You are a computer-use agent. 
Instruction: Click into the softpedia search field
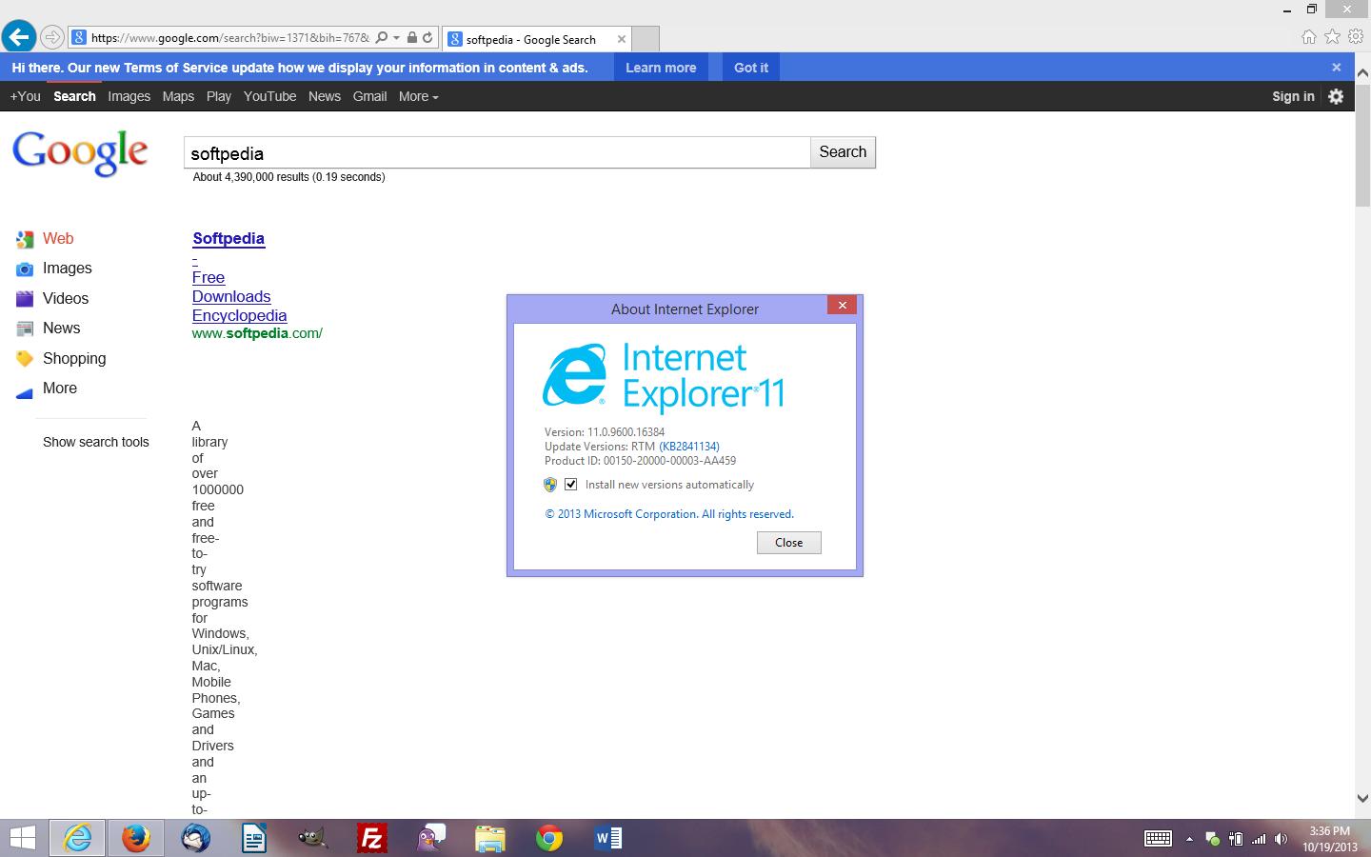pos(497,152)
